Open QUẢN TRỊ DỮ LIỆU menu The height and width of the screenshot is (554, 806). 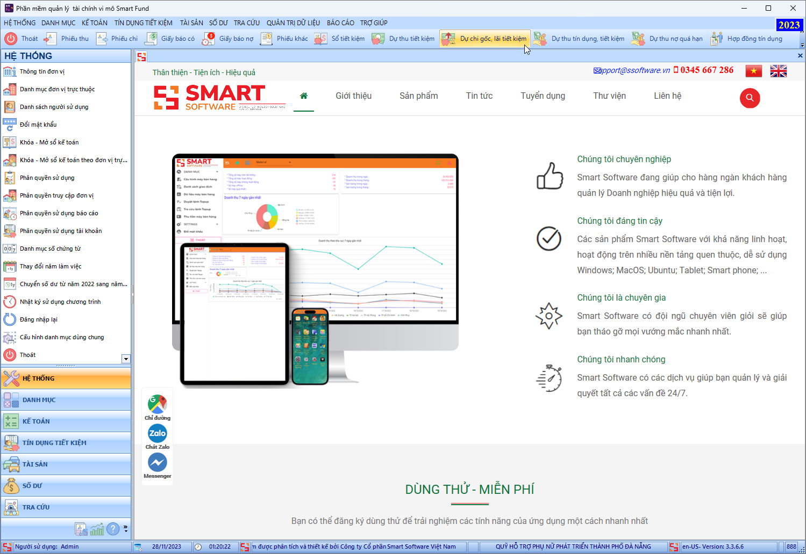click(x=293, y=23)
